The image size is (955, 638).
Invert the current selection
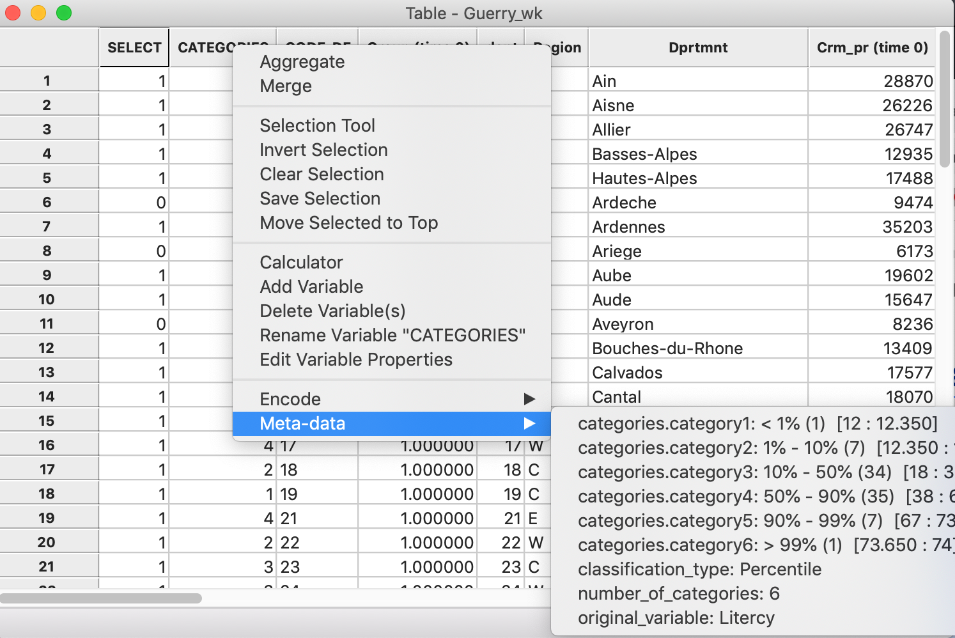tap(323, 150)
